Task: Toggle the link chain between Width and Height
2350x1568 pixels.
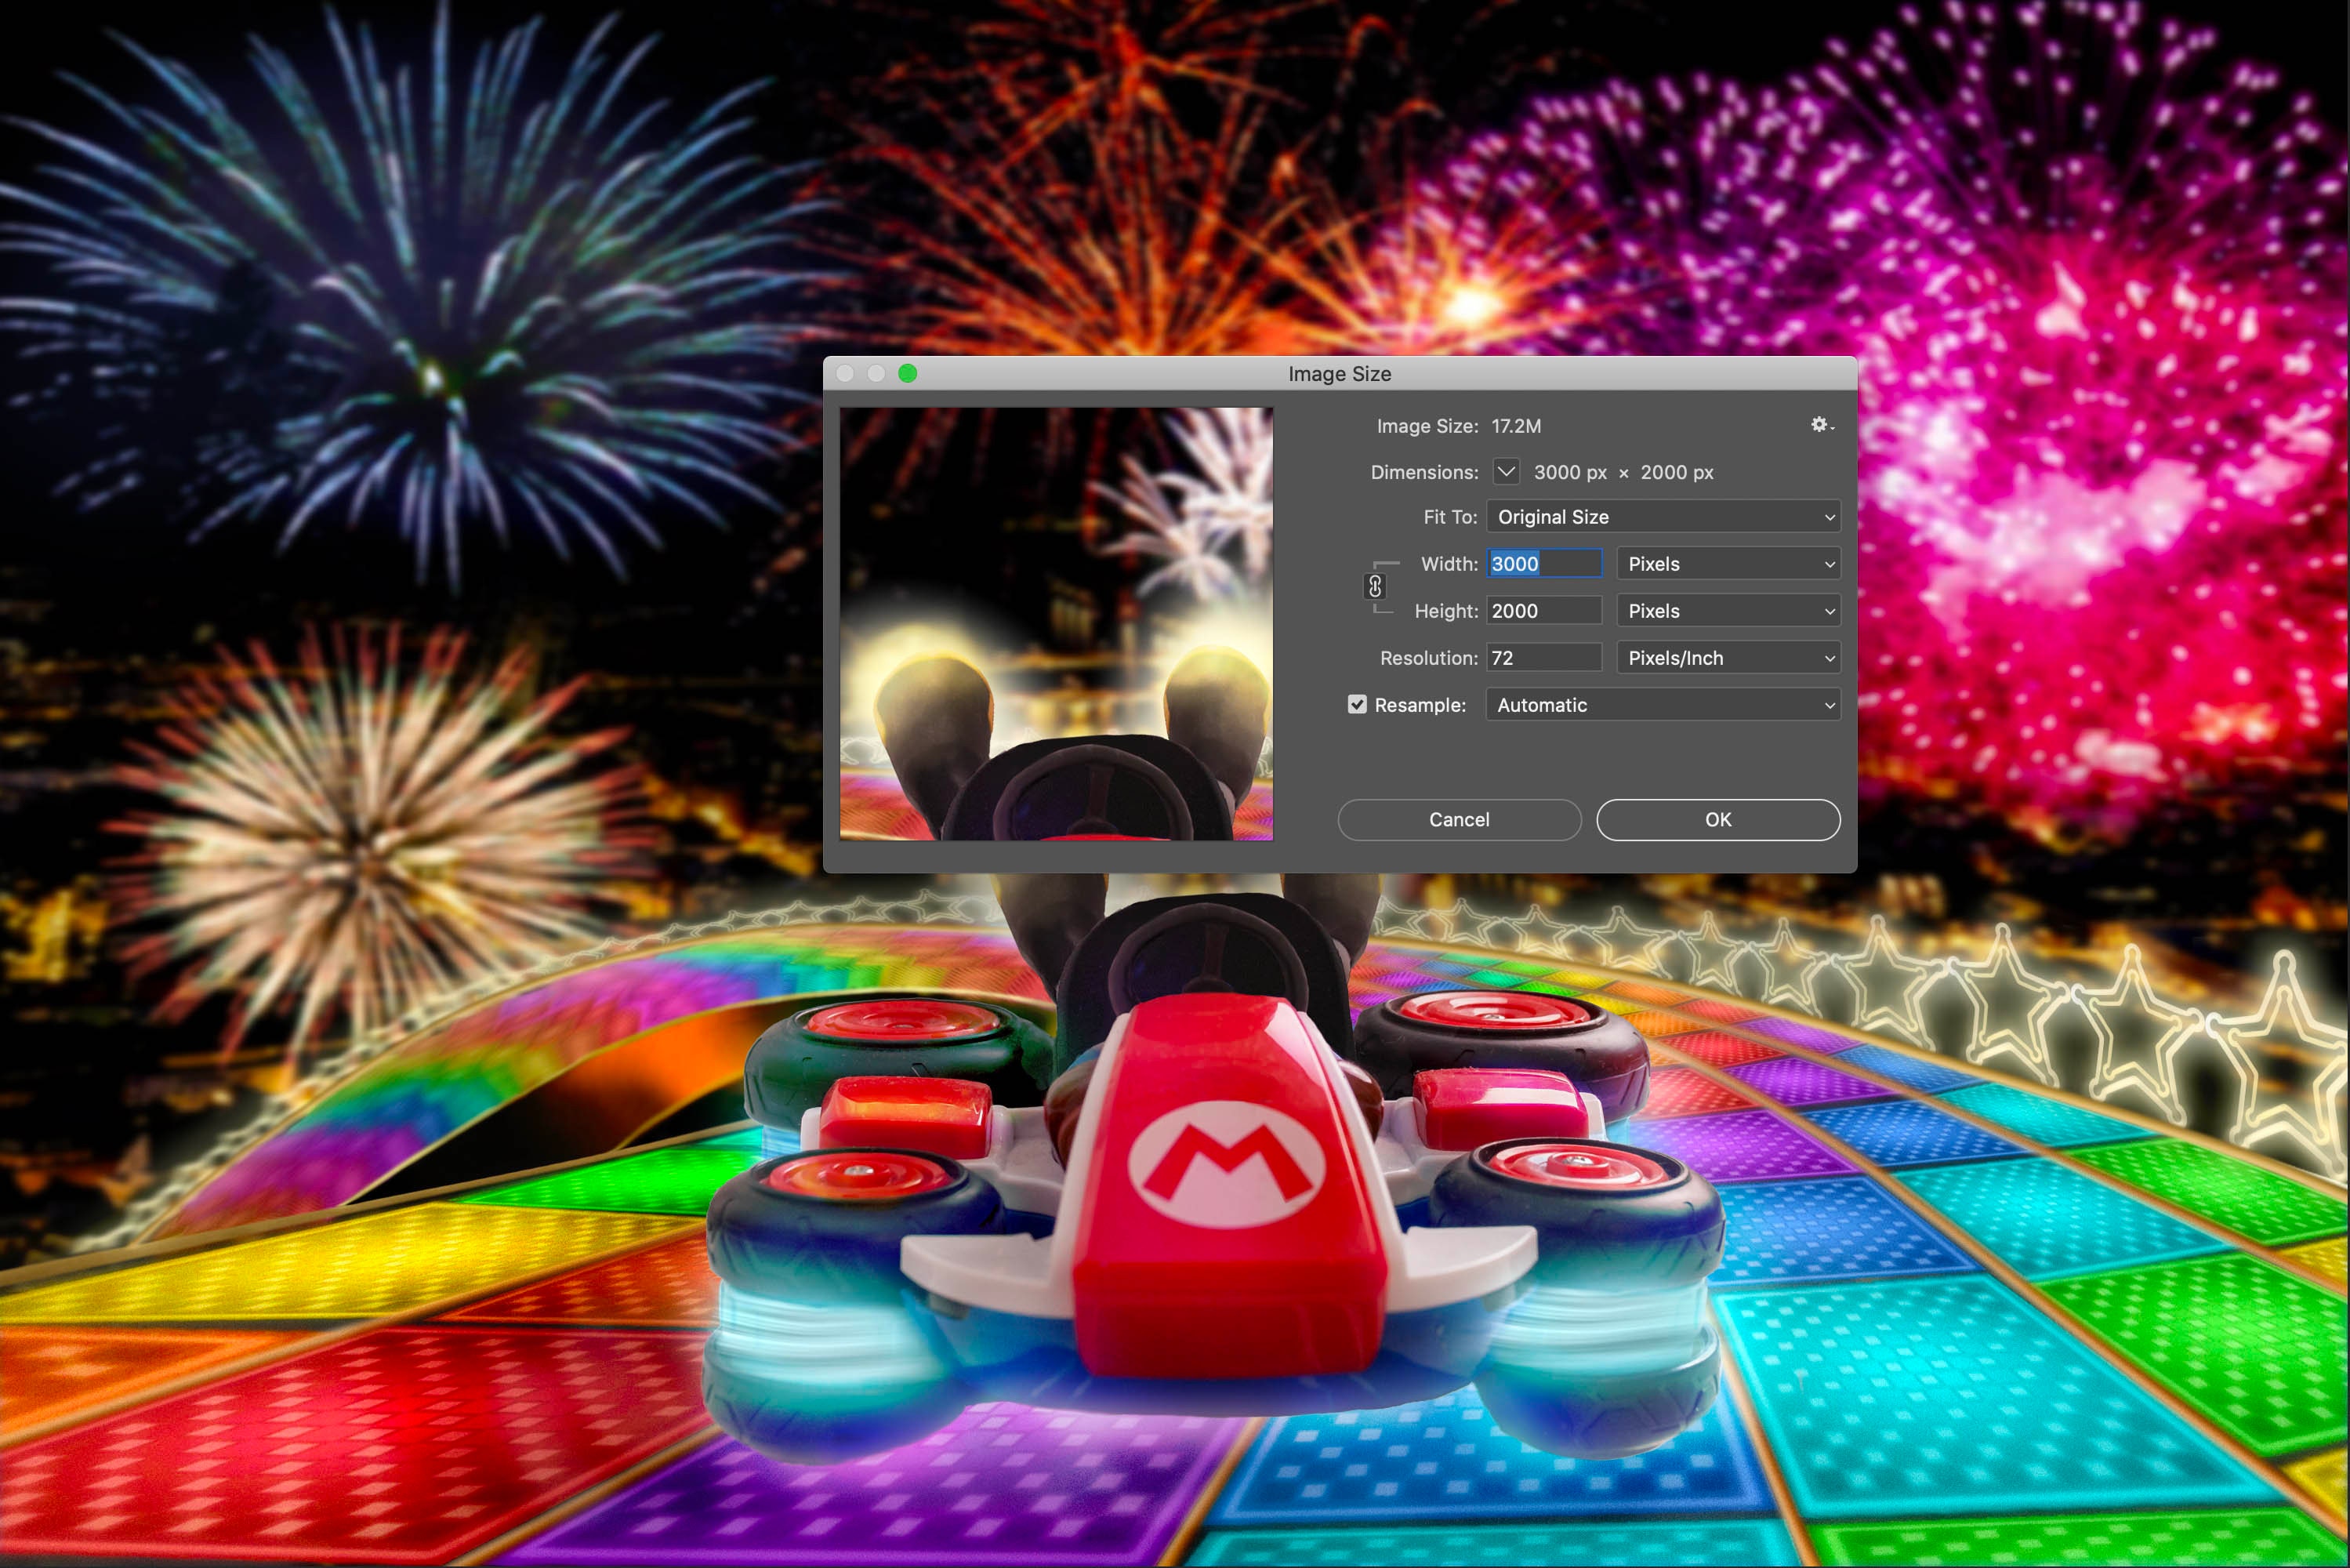Action: 1374,587
